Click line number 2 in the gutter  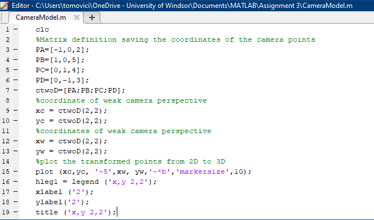(x=7, y=39)
